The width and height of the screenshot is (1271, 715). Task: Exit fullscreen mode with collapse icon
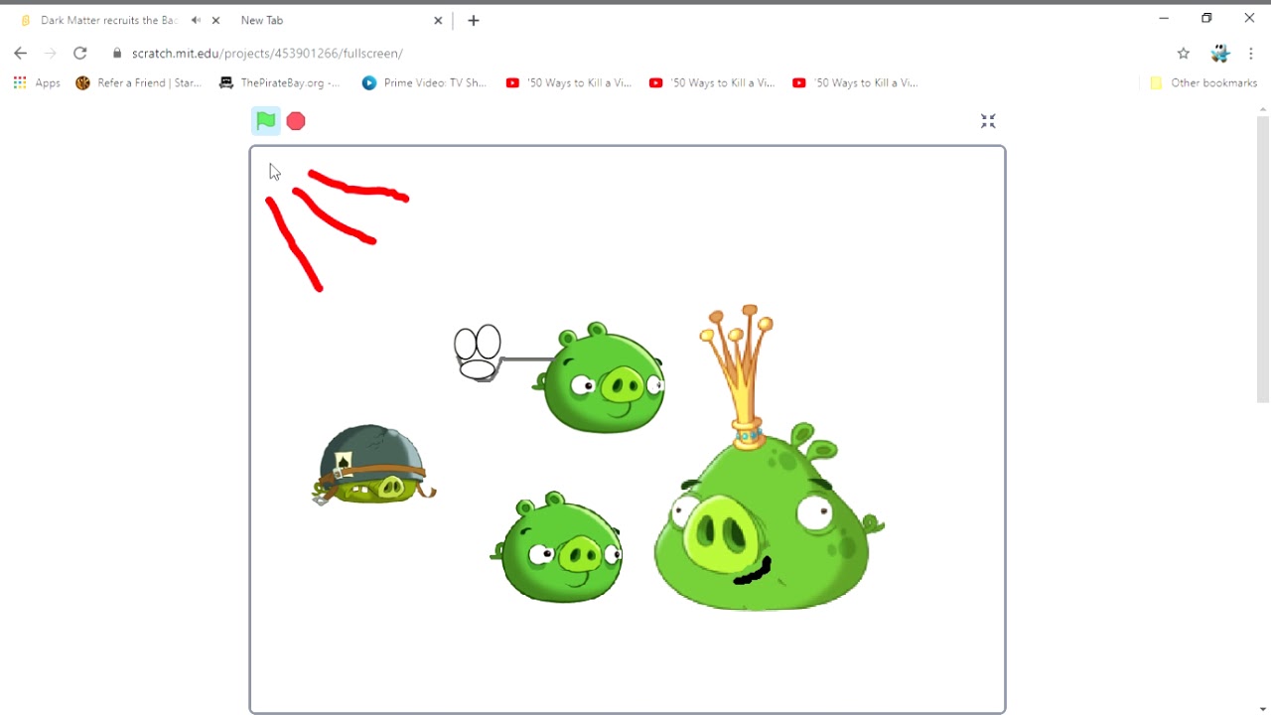coord(988,121)
